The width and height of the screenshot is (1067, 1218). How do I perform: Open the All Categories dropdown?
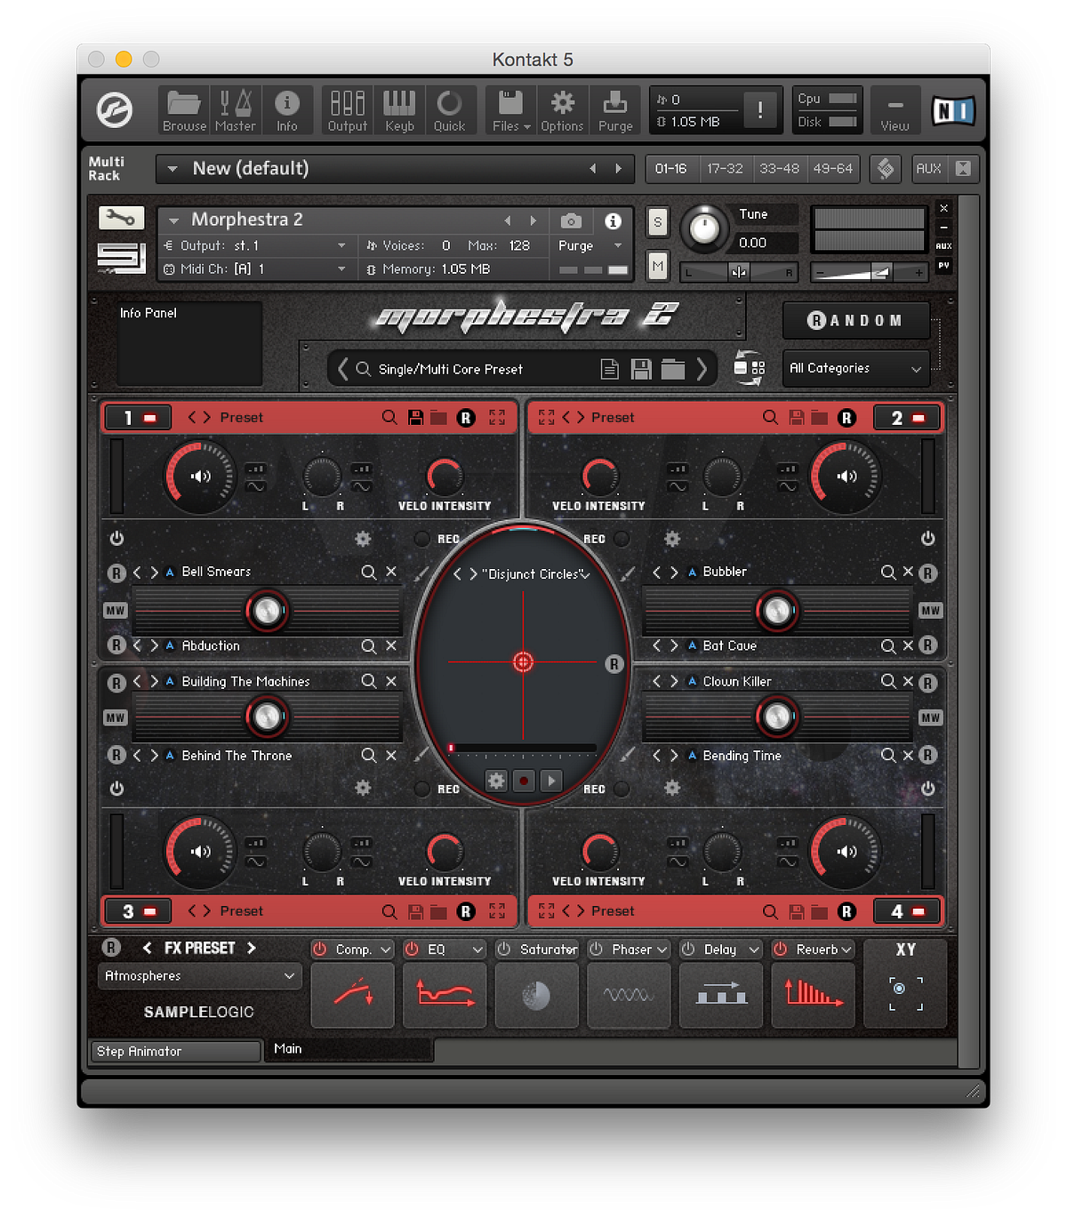coord(855,368)
